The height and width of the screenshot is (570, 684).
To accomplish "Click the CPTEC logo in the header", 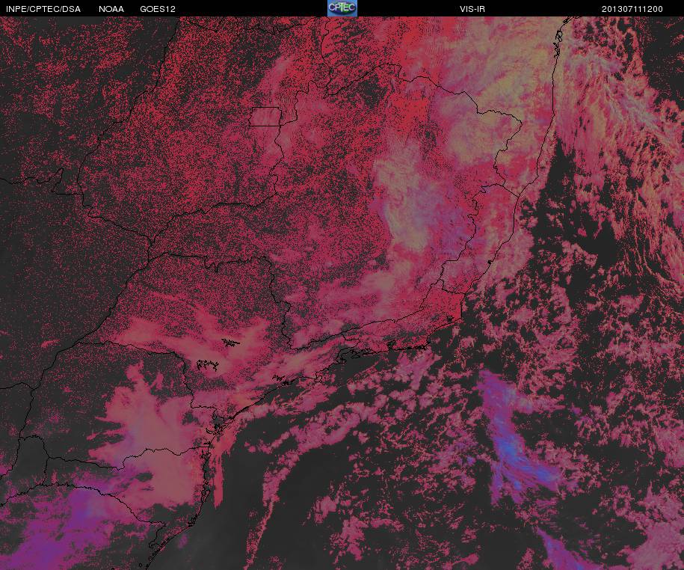I will click(x=342, y=8).
